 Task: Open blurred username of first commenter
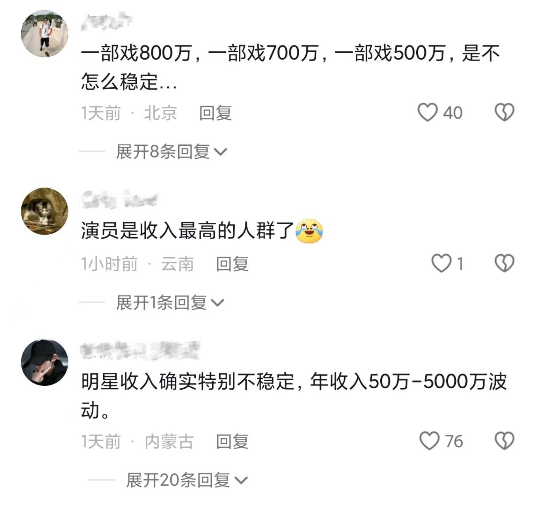[x=107, y=21]
